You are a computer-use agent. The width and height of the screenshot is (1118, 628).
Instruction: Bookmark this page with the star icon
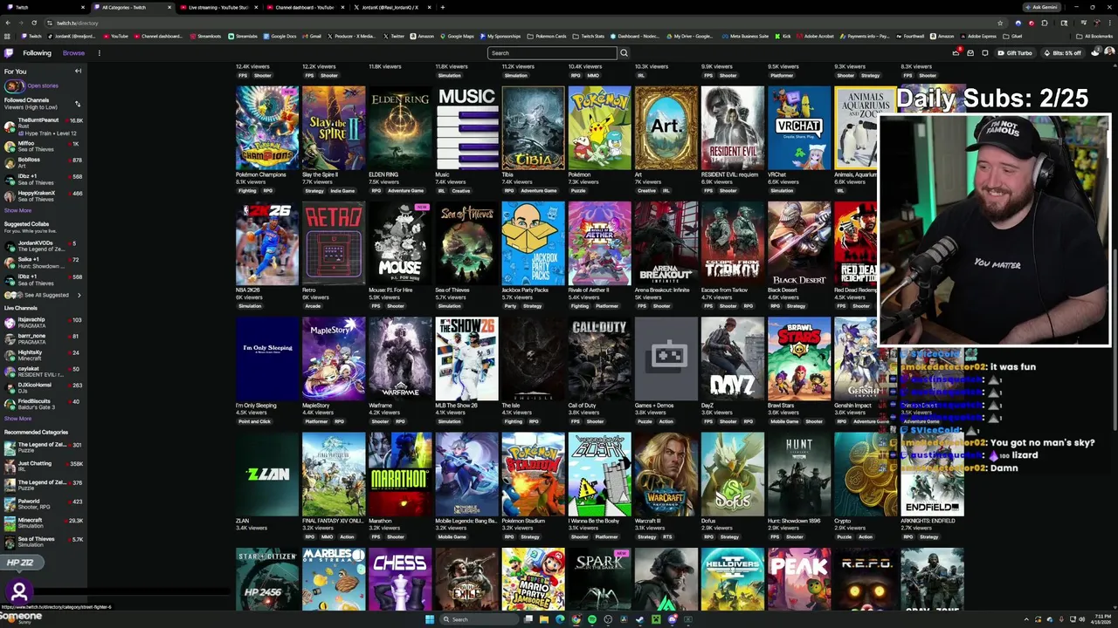pyautogui.click(x=1000, y=23)
